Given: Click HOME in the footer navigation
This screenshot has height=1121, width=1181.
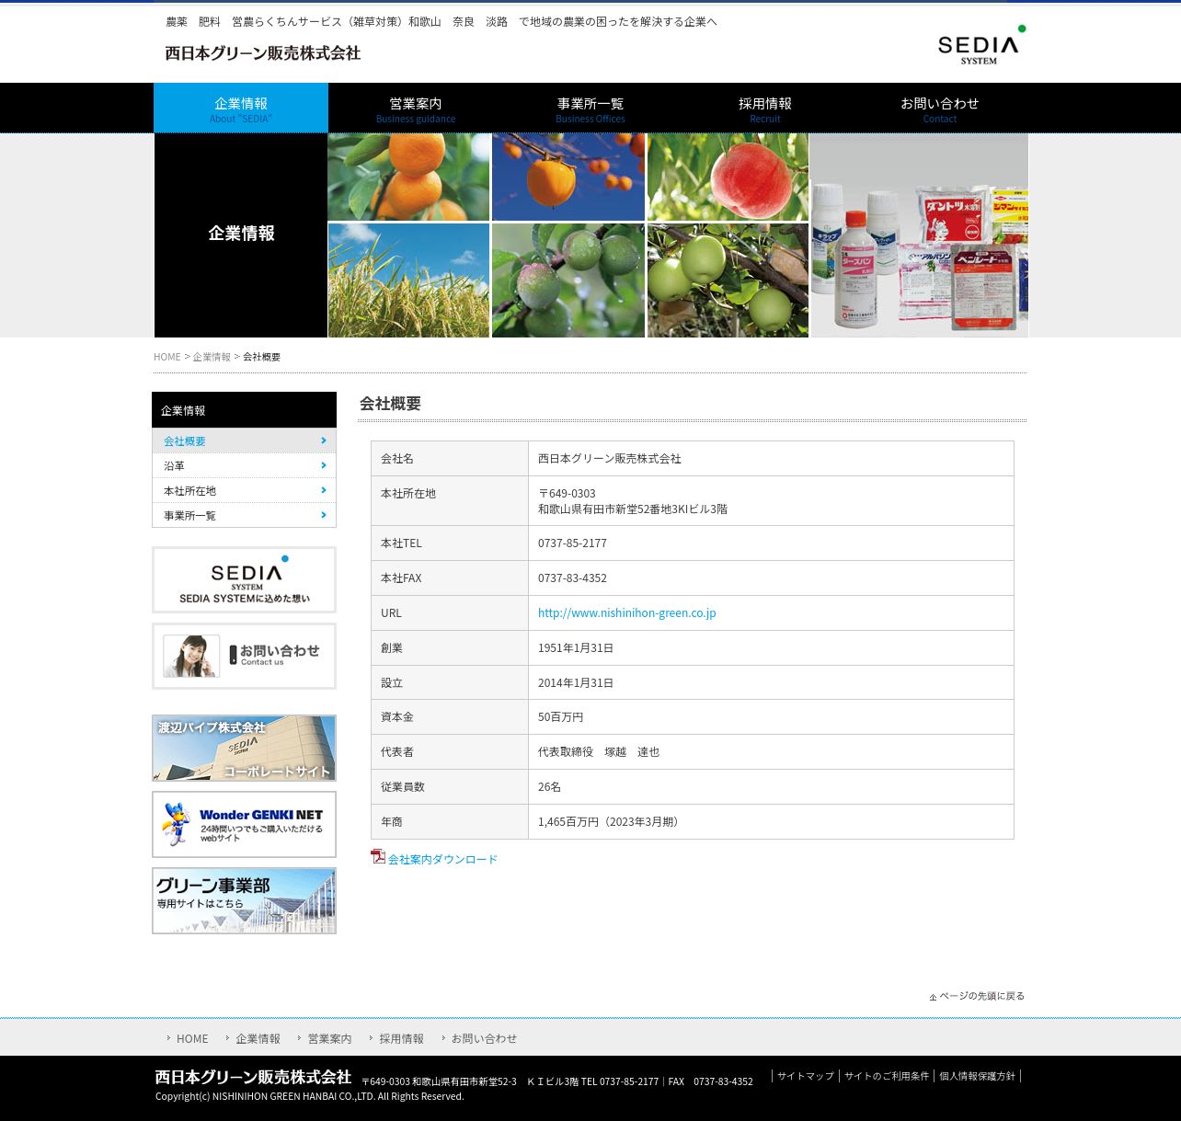Looking at the screenshot, I should (x=192, y=1038).
